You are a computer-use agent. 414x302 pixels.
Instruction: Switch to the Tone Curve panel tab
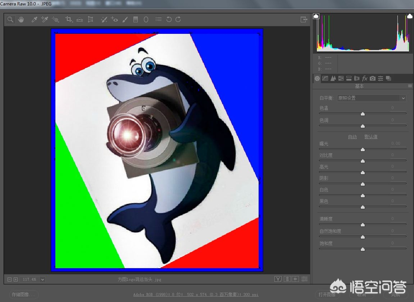click(325, 78)
